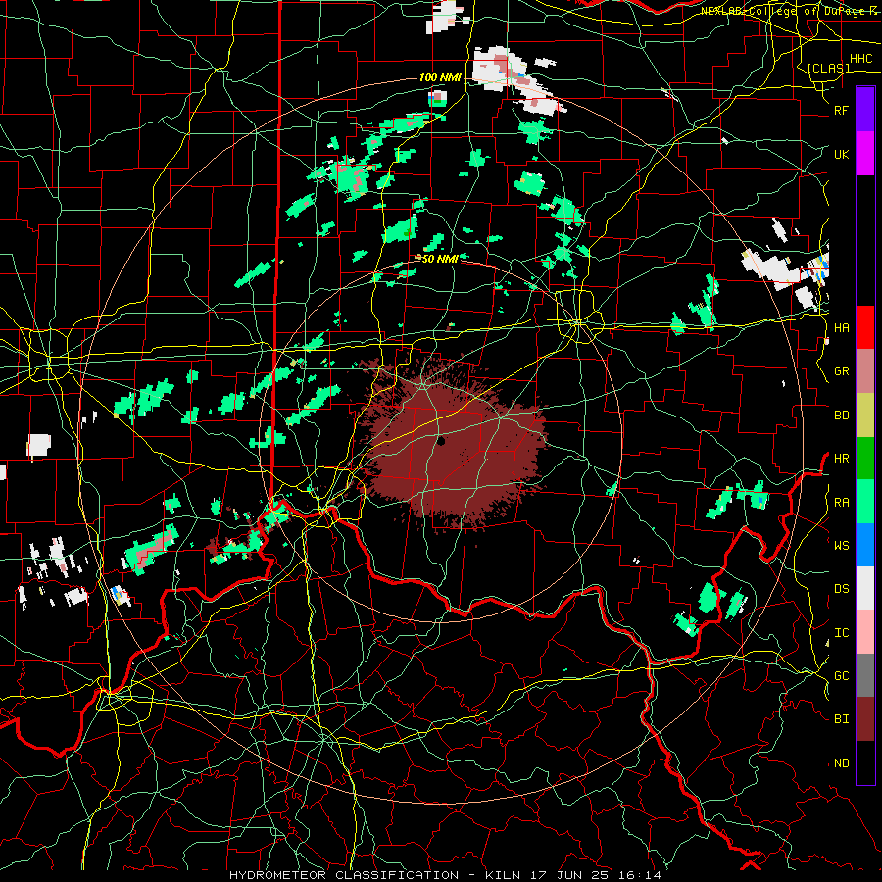This screenshot has height=882, width=882.
Task: Click the black radar site dot at center
Action: (x=441, y=441)
